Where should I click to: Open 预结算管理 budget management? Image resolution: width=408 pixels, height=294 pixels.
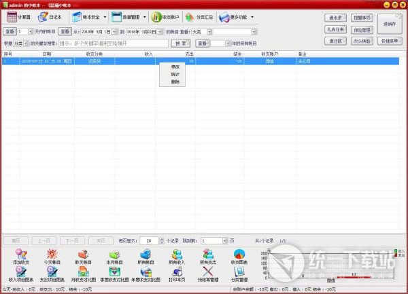(x=208, y=274)
